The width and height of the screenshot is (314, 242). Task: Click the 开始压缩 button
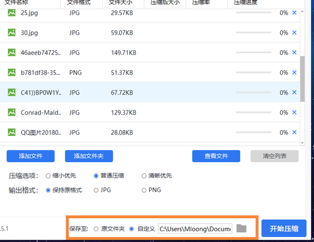[x=284, y=228]
